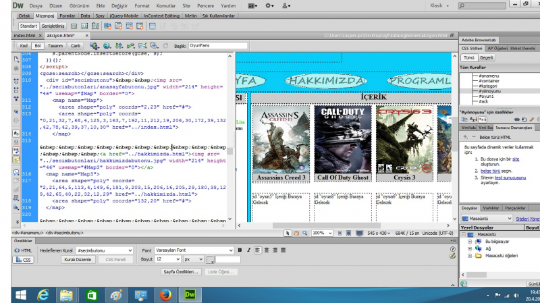Screen dimensions: 540x303
Task: Click the Insert Div Tag layout icon
Action: tap(74, 26)
